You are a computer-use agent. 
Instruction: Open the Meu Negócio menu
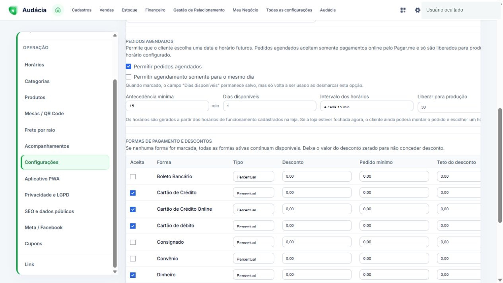(245, 10)
